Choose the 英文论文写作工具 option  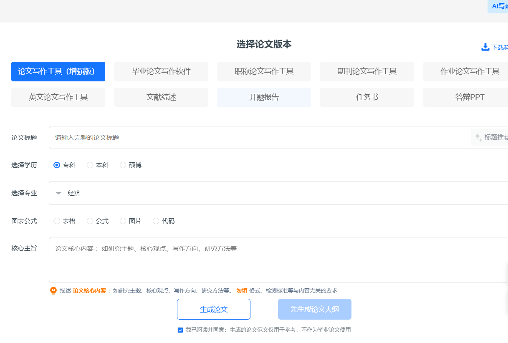tap(58, 97)
